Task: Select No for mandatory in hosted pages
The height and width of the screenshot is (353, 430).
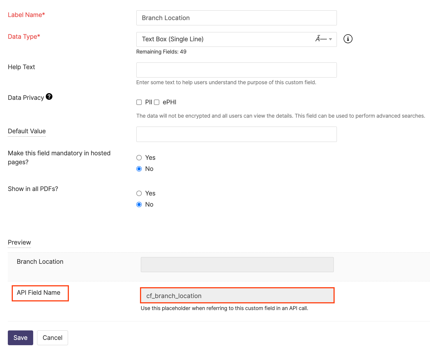Action: click(139, 169)
